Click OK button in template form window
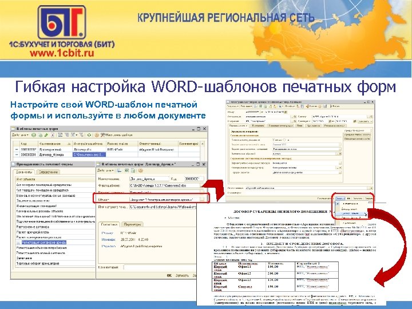The height and width of the screenshot is (309, 412). [x=169, y=276]
